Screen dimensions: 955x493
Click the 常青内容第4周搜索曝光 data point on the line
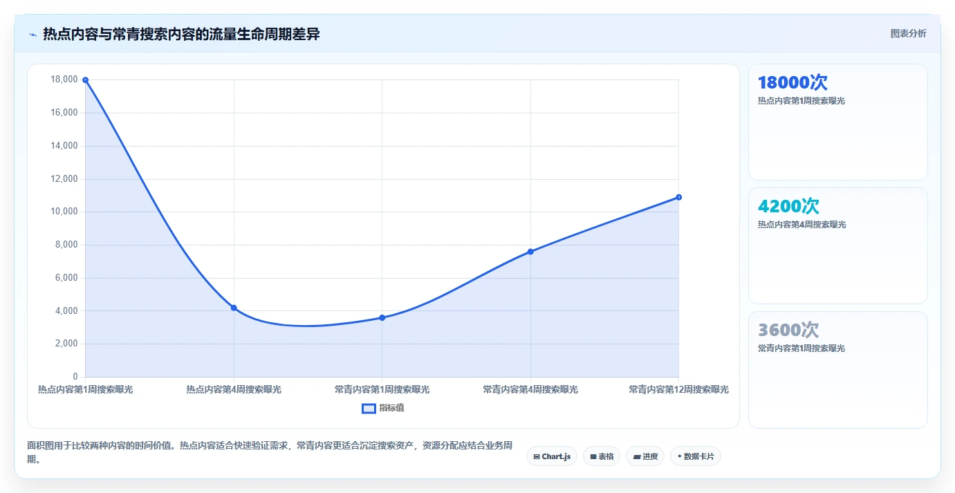(x=530, y=252)
